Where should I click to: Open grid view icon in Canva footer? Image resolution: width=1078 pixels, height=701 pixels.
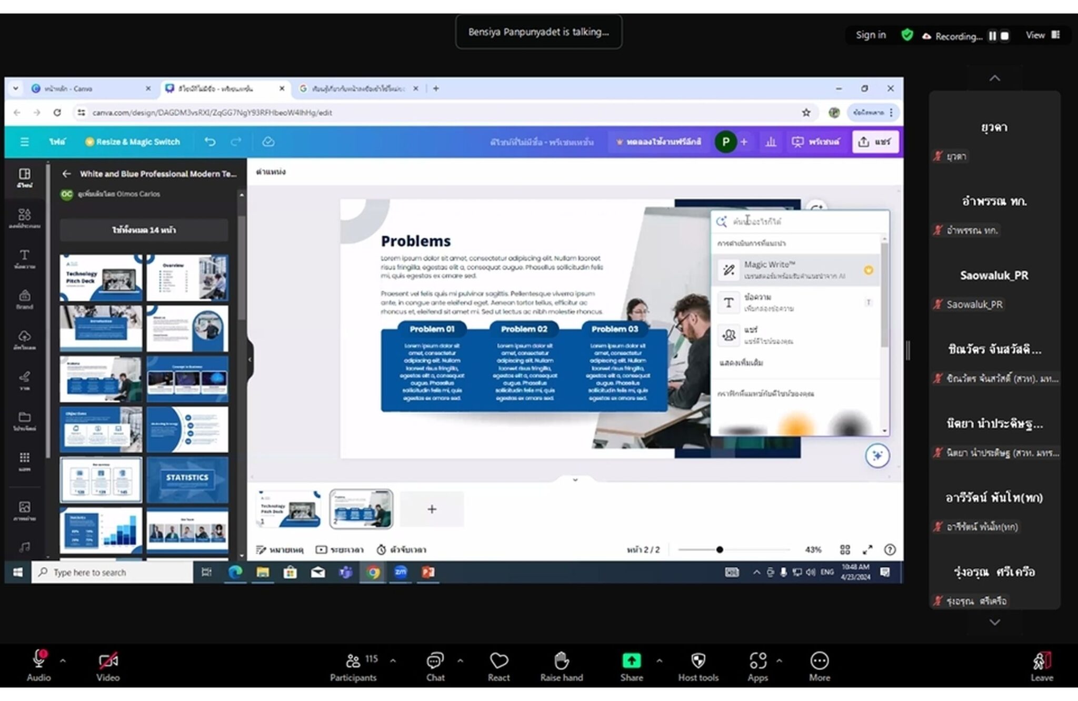[x=845, y=550]
